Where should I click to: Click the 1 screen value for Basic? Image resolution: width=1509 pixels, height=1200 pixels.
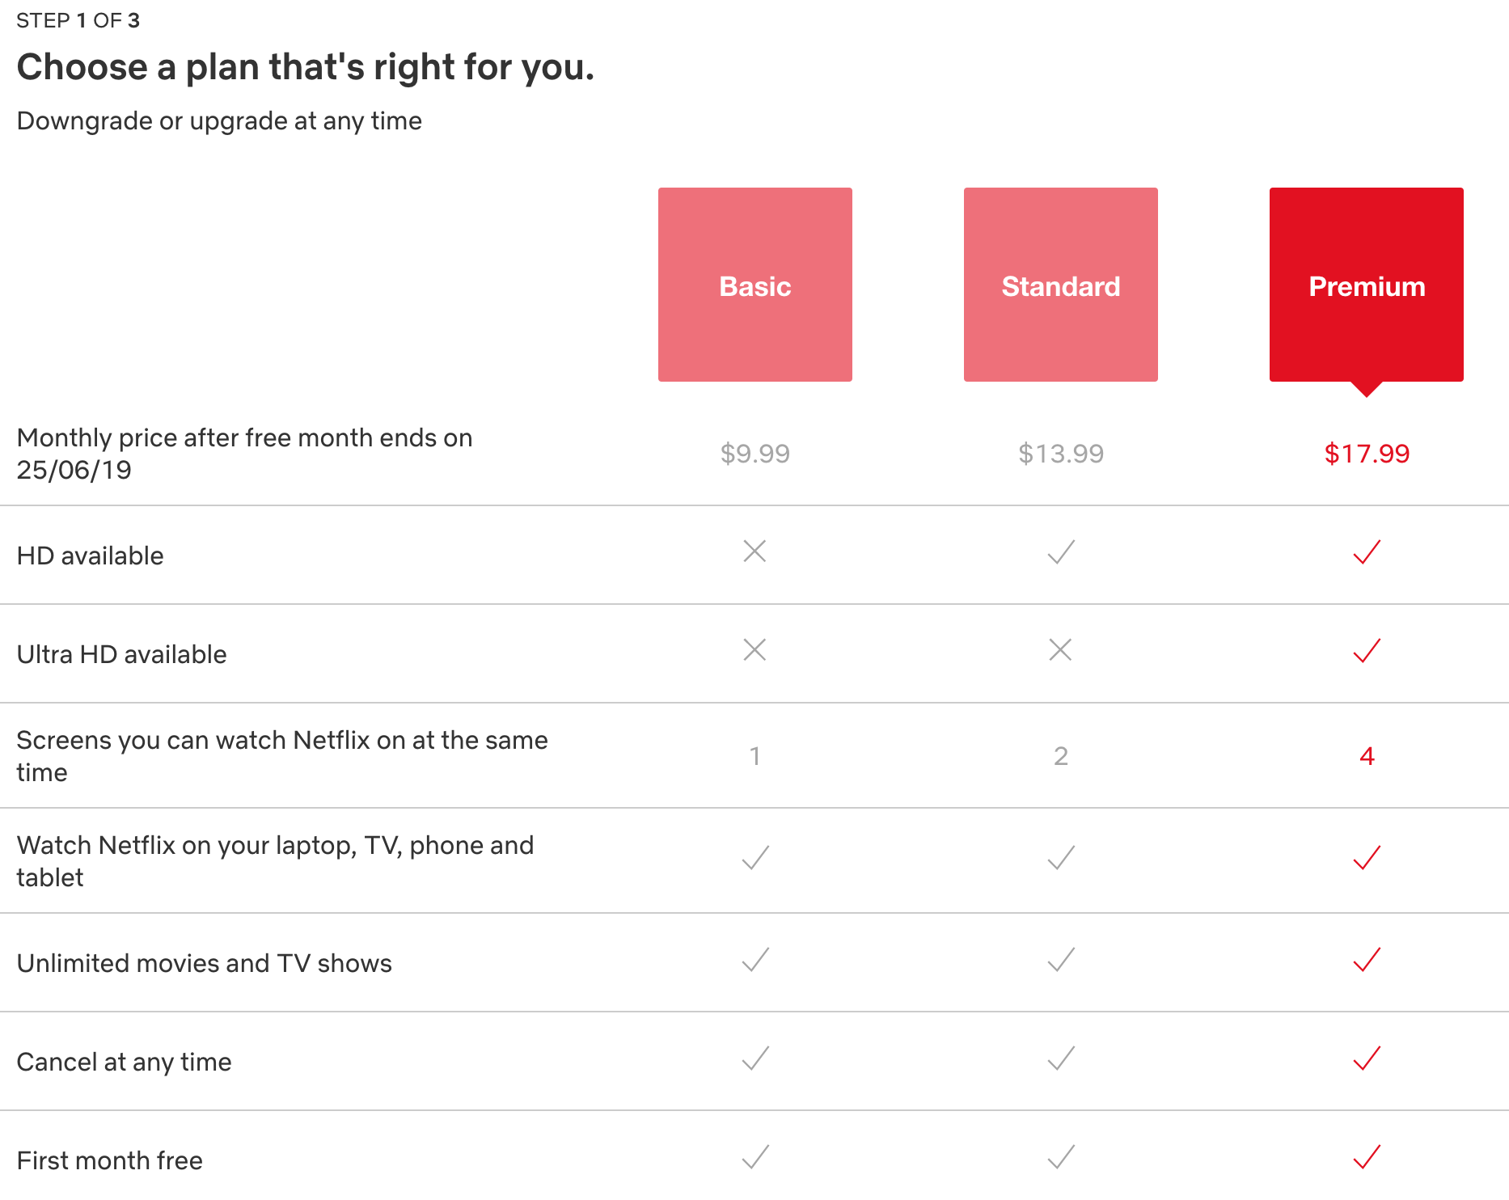[x=754, y=756]
